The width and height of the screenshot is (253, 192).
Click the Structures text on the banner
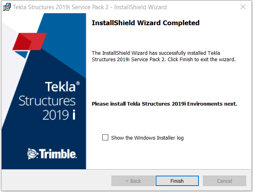(47, 101)
